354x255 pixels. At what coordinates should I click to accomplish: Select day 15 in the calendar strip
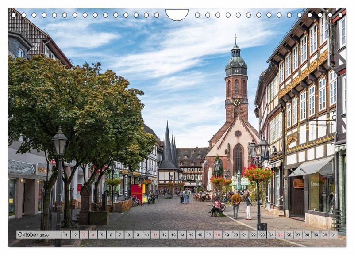(x=191, y=235)
